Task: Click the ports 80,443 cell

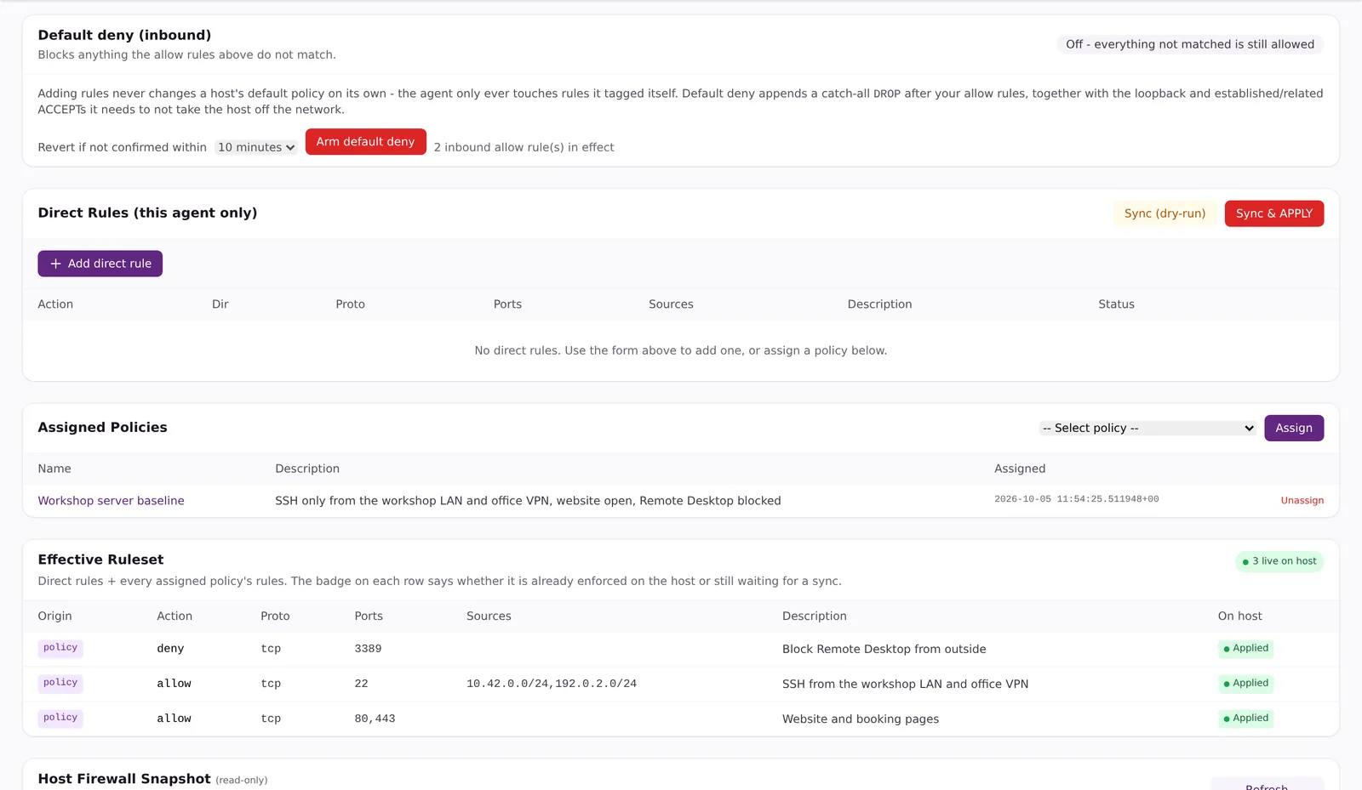Action: pyautogui.click(x=375, y=719)
